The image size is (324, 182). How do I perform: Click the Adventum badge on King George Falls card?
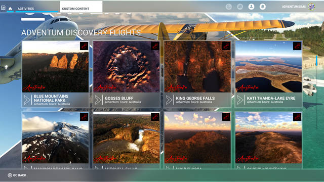point(226,46)
